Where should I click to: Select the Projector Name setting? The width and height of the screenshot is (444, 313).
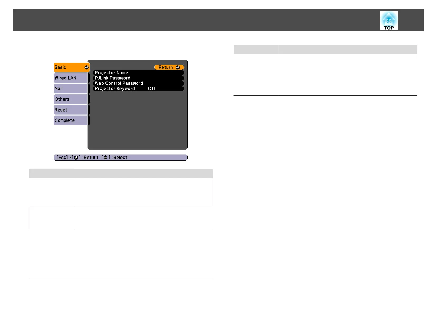[138, 73]
